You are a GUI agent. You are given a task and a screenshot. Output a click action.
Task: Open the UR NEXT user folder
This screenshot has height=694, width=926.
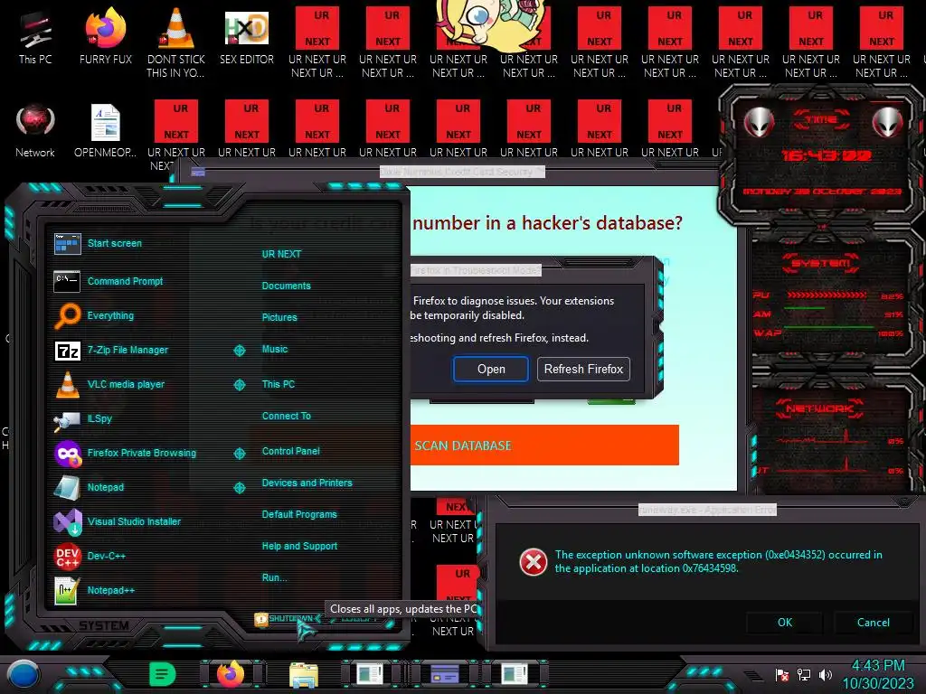281,254
